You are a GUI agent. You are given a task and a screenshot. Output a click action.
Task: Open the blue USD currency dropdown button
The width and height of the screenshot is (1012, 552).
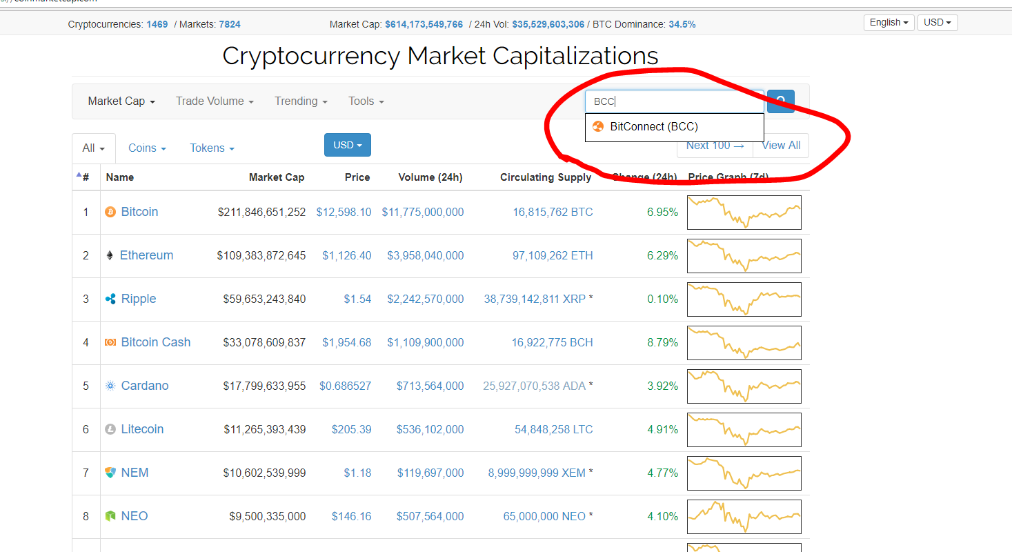[x=348, y=145]
